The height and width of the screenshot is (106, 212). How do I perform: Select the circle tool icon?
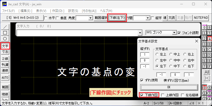coord(5,39)
